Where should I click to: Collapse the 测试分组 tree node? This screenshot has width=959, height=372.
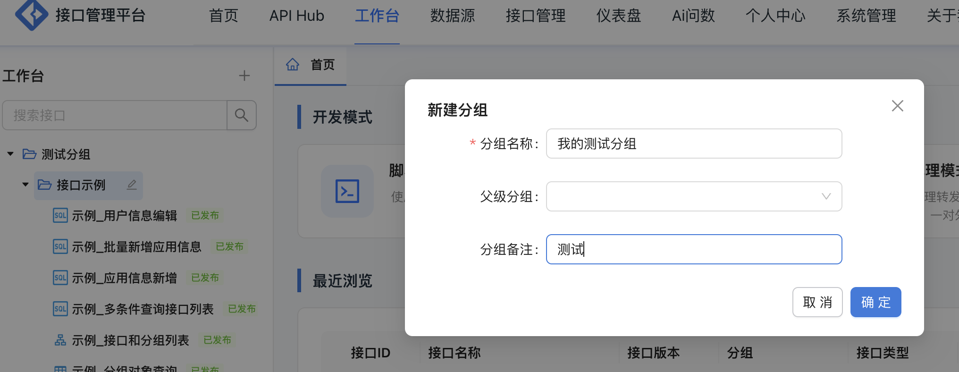click(10, 154)
